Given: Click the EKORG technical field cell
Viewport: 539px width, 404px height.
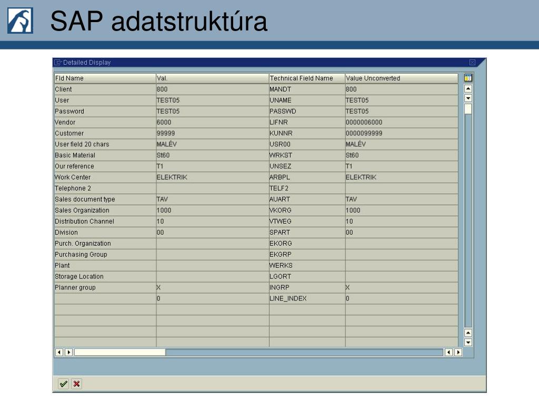Looking at the screenshot, I should [307, 243].
